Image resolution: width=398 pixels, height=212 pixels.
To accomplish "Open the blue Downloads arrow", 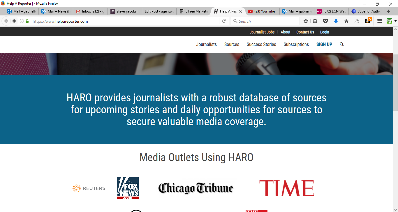I will (x=336, y=21).
